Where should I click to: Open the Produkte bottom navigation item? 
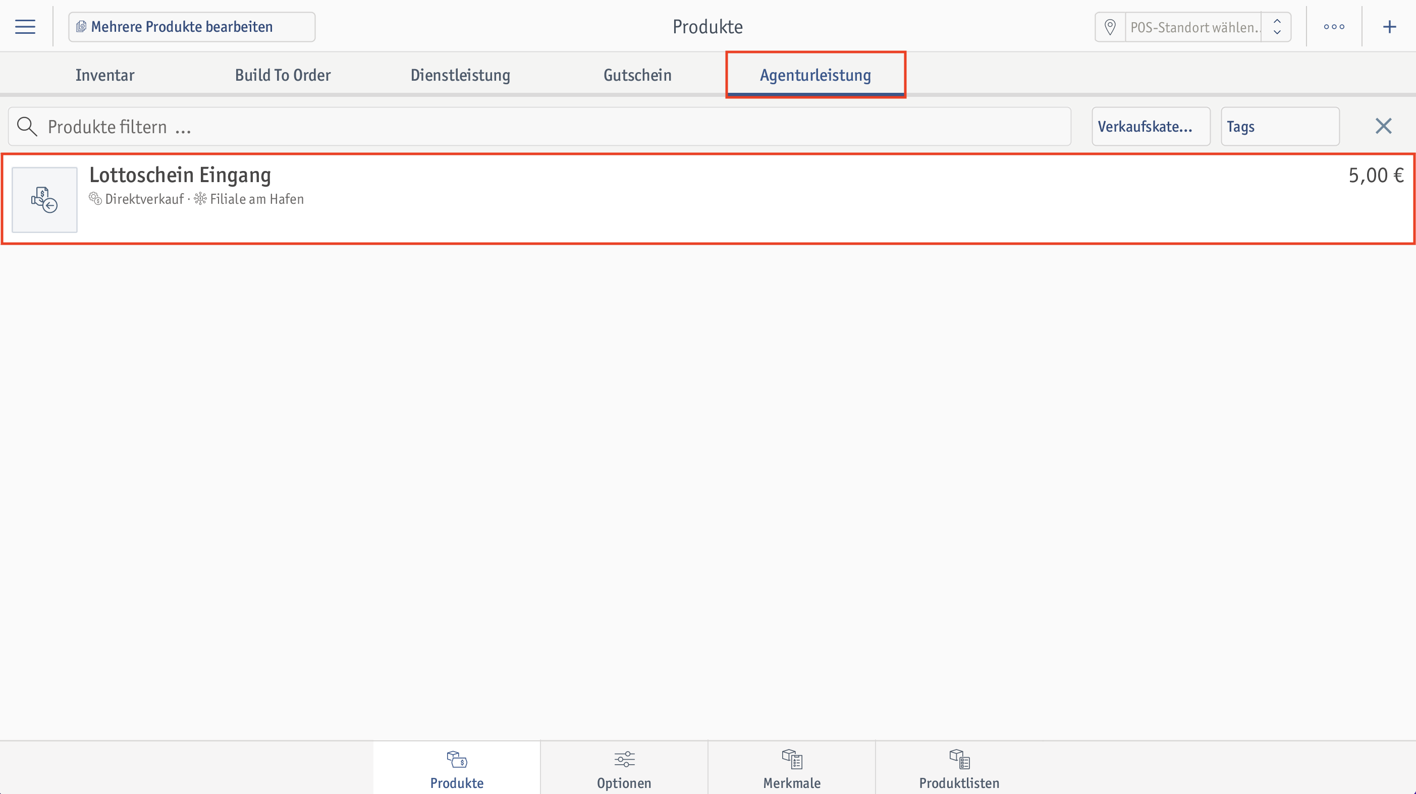click(457, 768)
